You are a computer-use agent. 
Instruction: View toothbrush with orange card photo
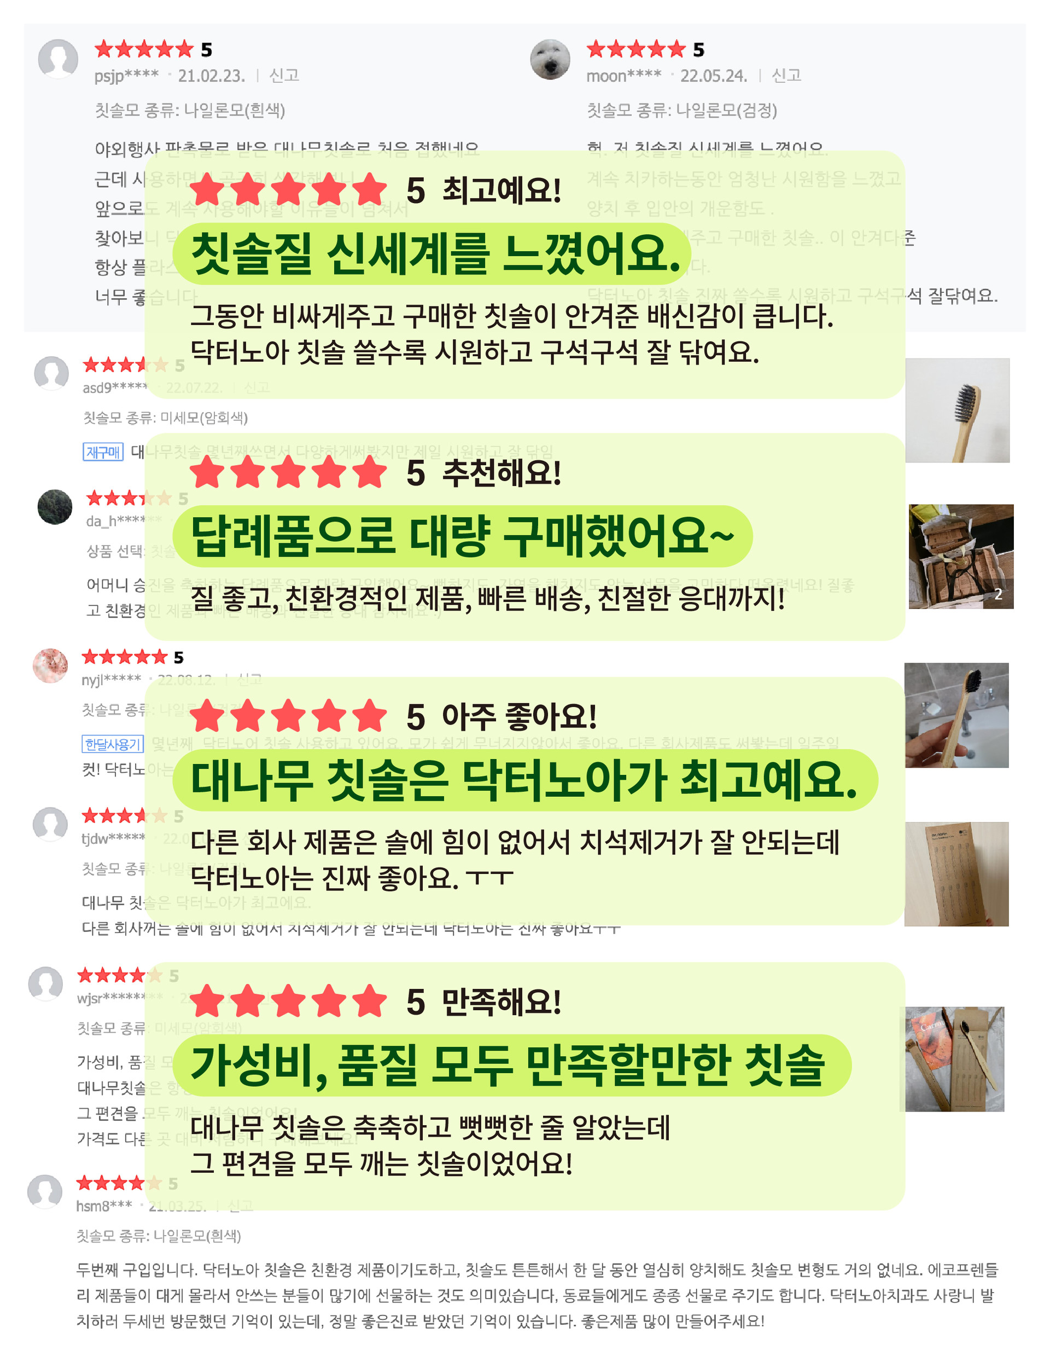[953, 1059]
